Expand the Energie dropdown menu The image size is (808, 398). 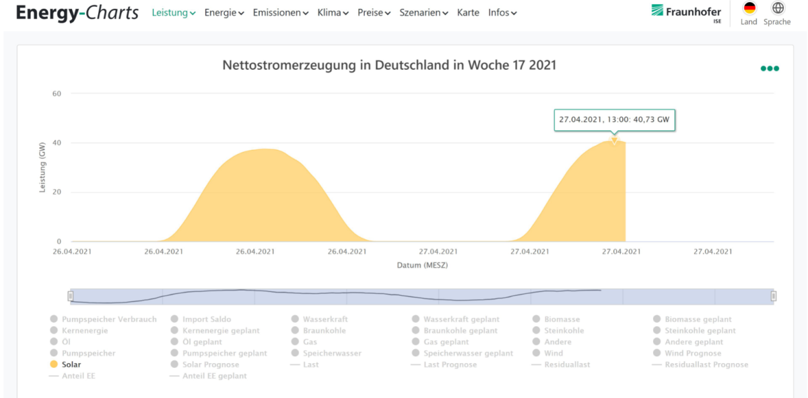pos(224,13)
